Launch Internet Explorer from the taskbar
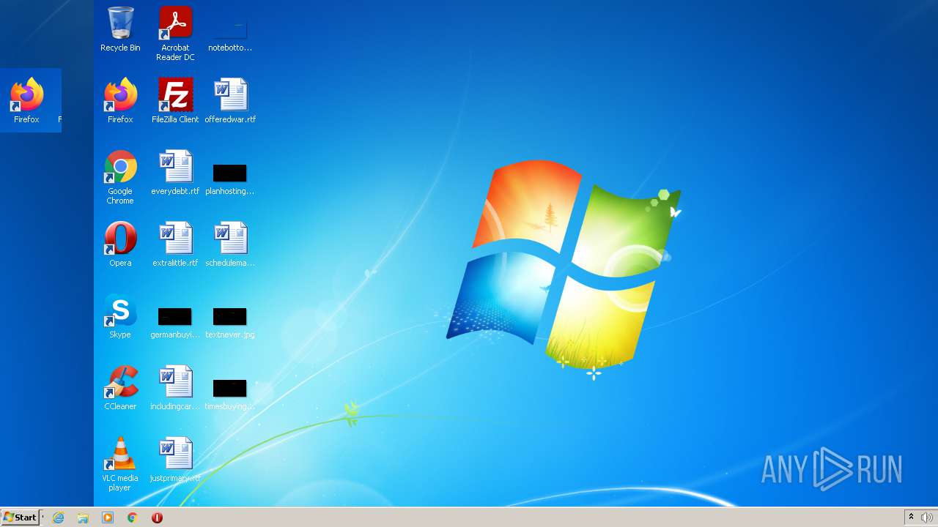 (59, 517)
